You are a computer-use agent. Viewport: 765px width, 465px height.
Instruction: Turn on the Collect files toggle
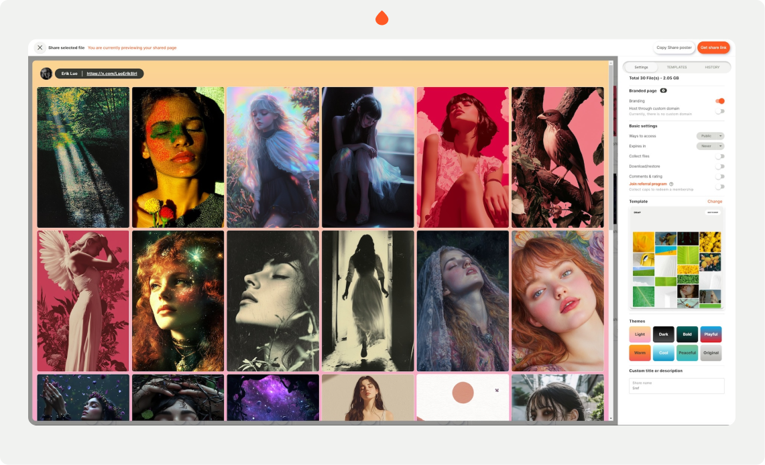(720, 157)
